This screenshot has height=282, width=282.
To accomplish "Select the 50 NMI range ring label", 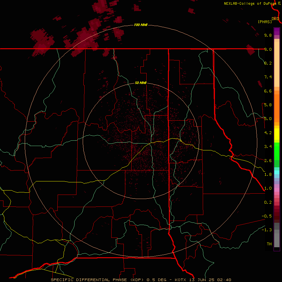I will (x=141, y=83).
